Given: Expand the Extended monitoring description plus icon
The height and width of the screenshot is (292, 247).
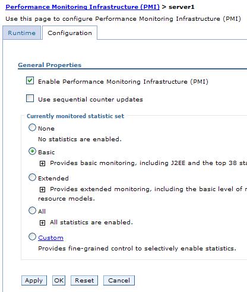Looking at the screenshot, I should click(x=42, y=189).
